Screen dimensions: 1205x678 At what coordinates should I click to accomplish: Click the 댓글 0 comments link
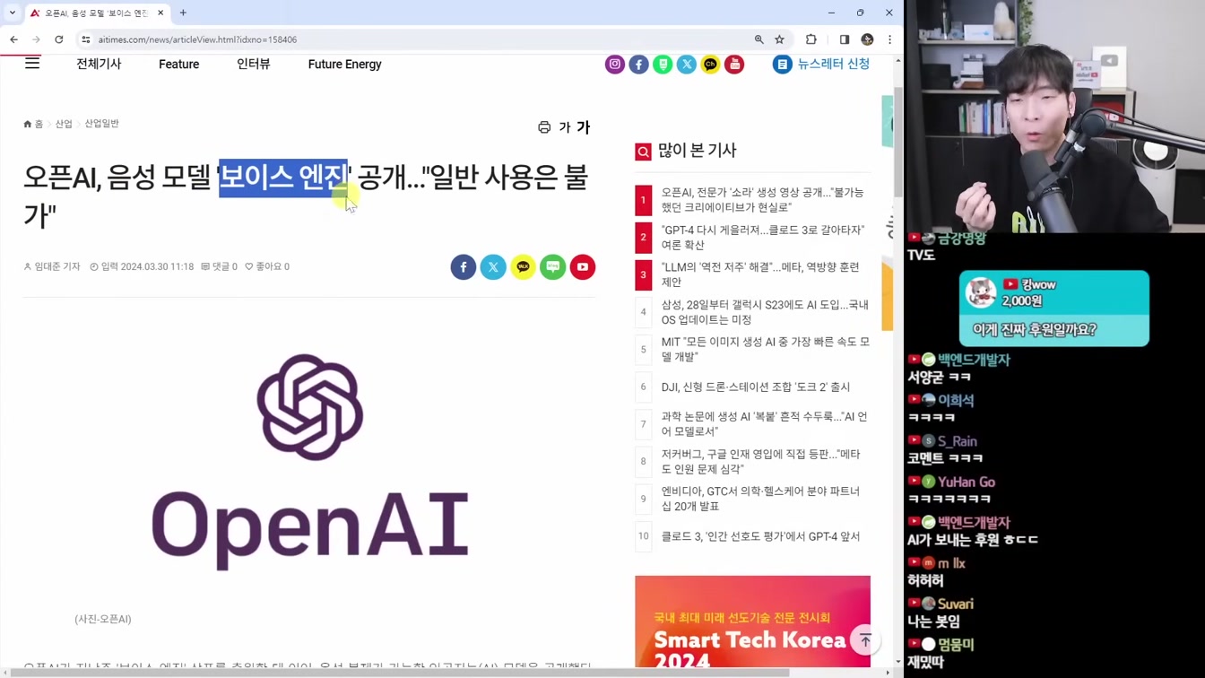219,266
